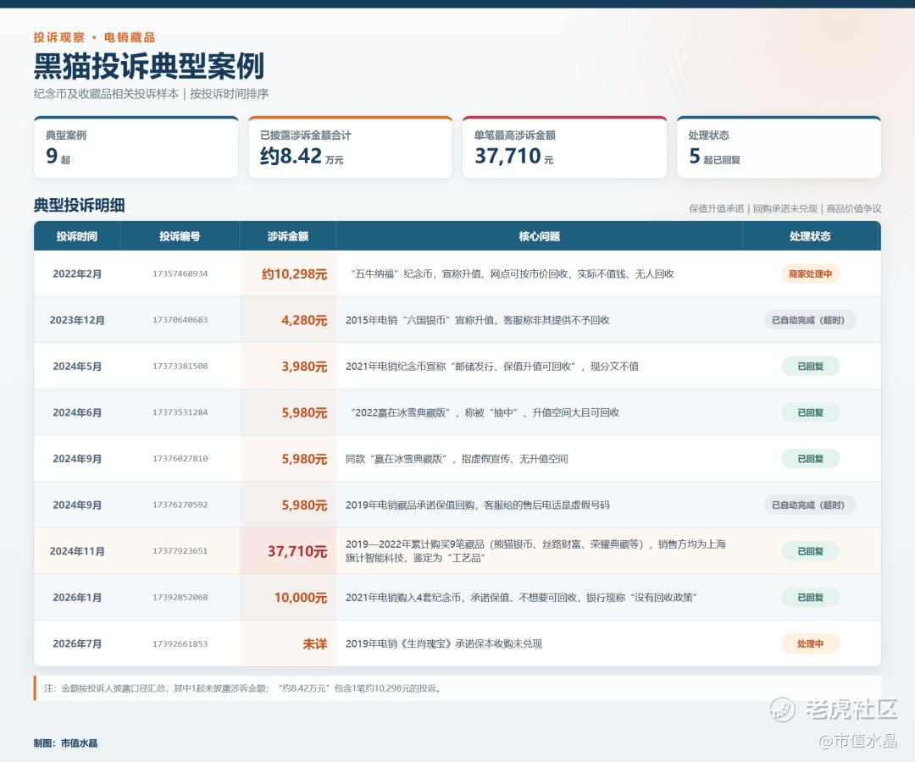Select the date cell 2023年12月

pos(77,320)
